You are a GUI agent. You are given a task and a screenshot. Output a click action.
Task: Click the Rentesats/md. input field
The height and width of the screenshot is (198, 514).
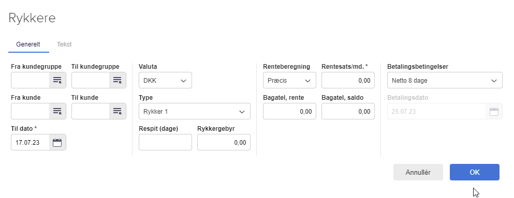348,80
